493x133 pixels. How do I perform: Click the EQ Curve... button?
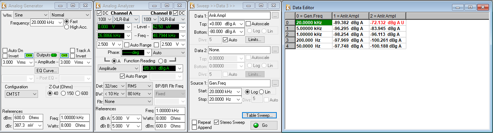(47, 70)
